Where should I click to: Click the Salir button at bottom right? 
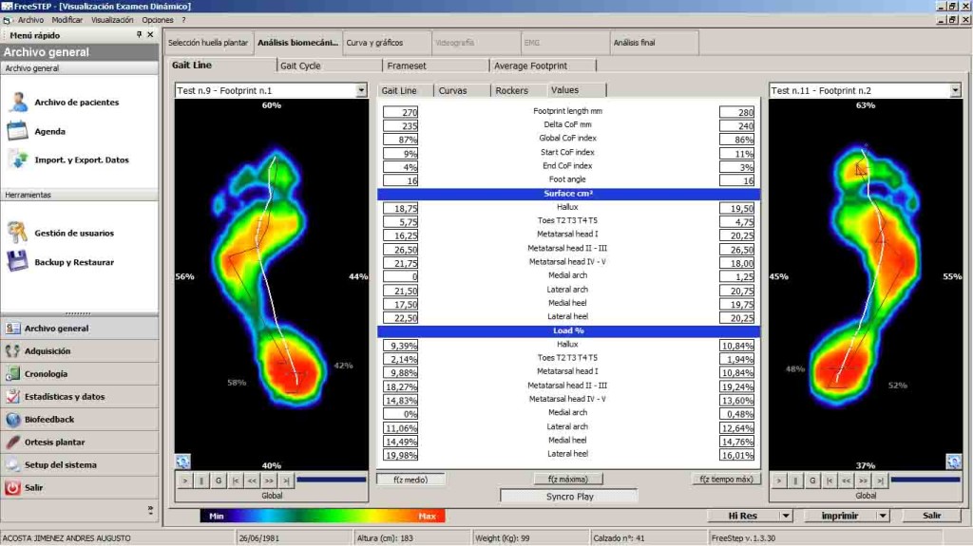pyautogui.click(x=930, y=516)
